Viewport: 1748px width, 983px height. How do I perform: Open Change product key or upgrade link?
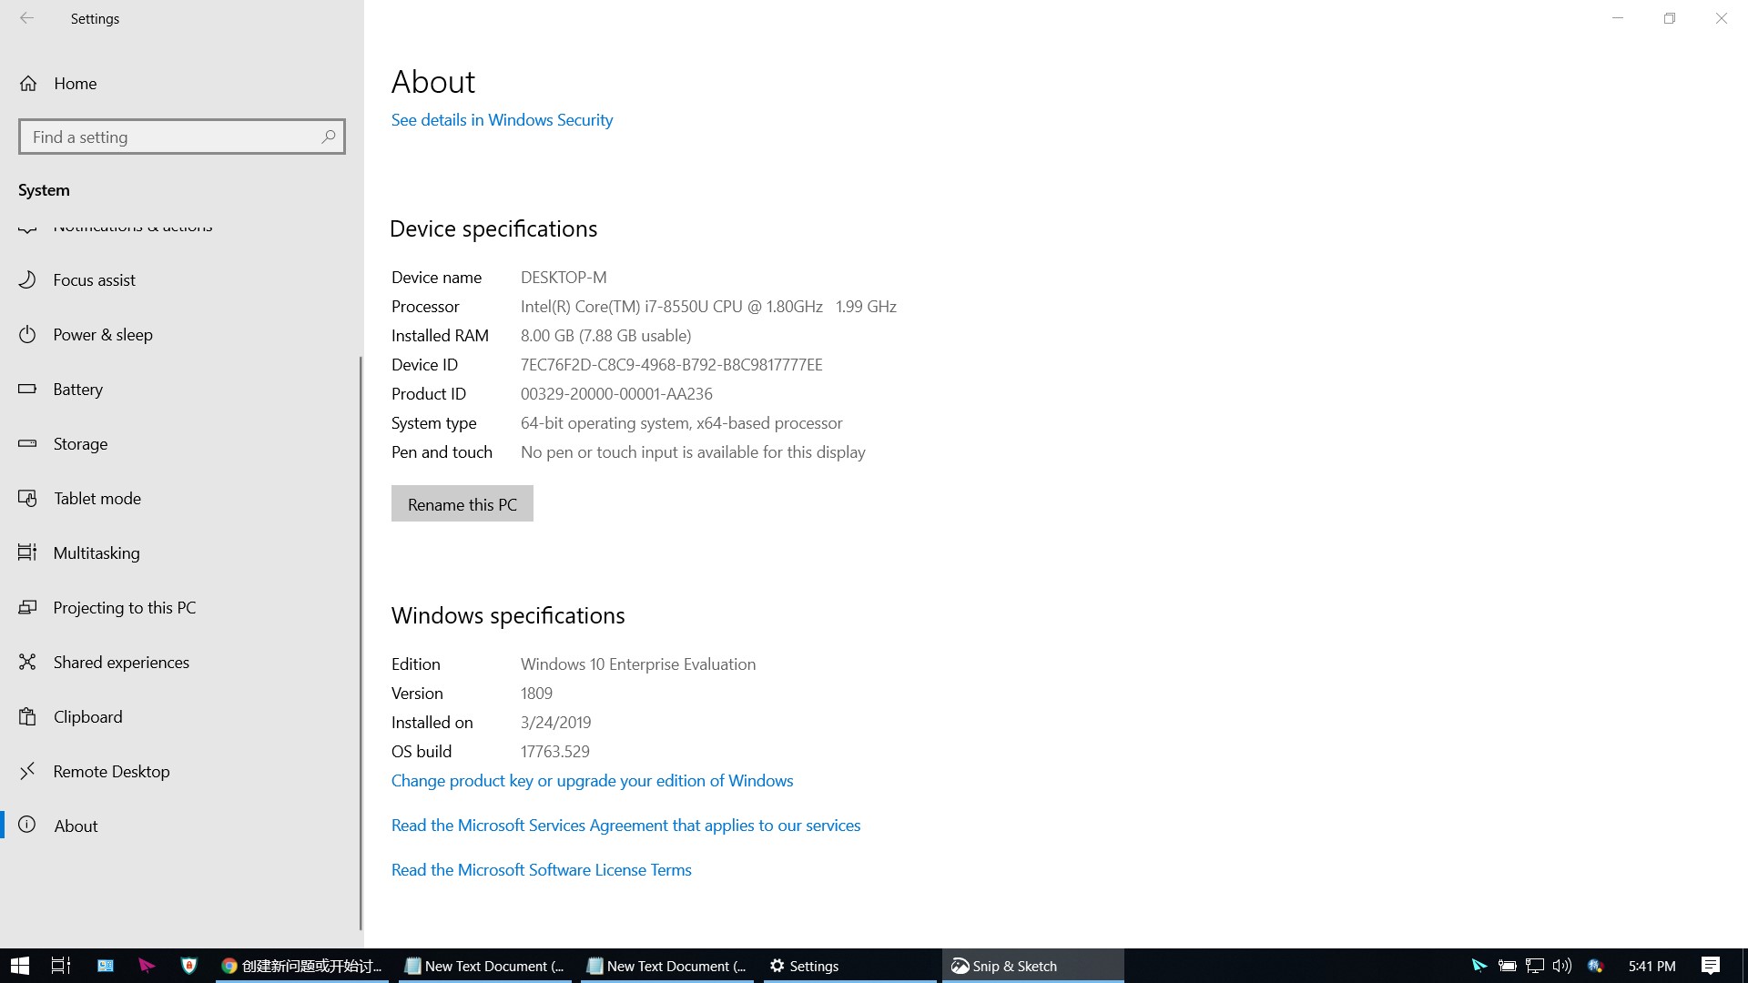[x=592, y=781]
